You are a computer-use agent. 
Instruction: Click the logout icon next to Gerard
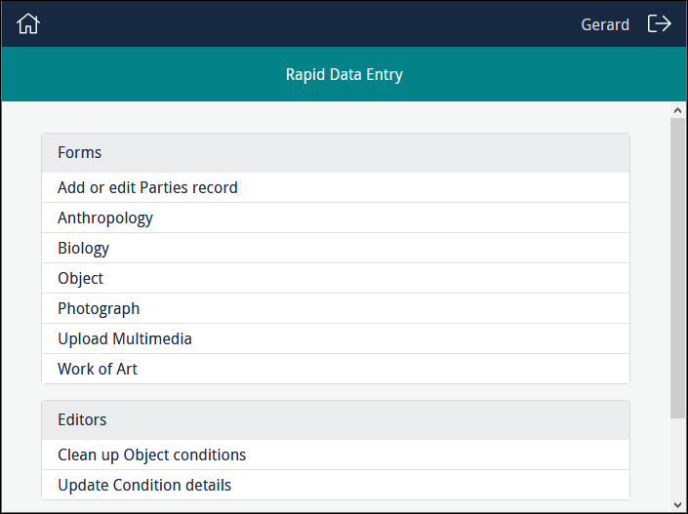pyautogui.click(x=660, y=24)
